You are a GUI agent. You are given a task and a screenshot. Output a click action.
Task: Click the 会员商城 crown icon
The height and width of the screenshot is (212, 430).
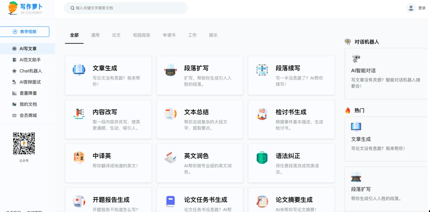[x=14, y=116]
